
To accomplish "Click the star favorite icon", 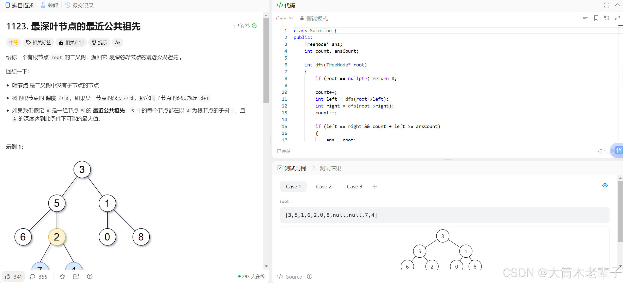I will (x=62, y=276).
